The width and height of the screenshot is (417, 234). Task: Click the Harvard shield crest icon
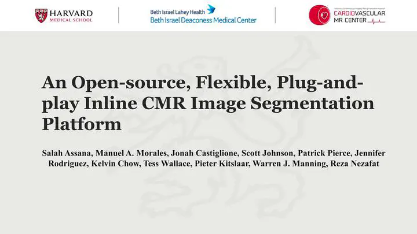coord(41,16)
